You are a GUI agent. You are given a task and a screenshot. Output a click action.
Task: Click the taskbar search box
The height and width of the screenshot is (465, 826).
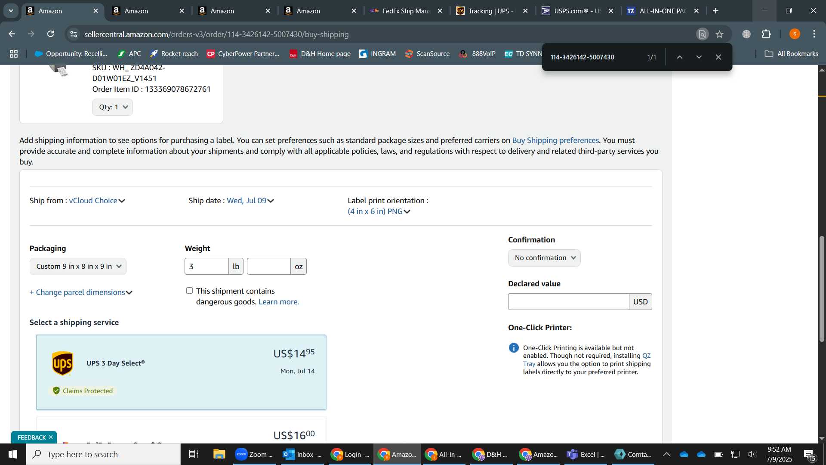(x=103, y=454)
